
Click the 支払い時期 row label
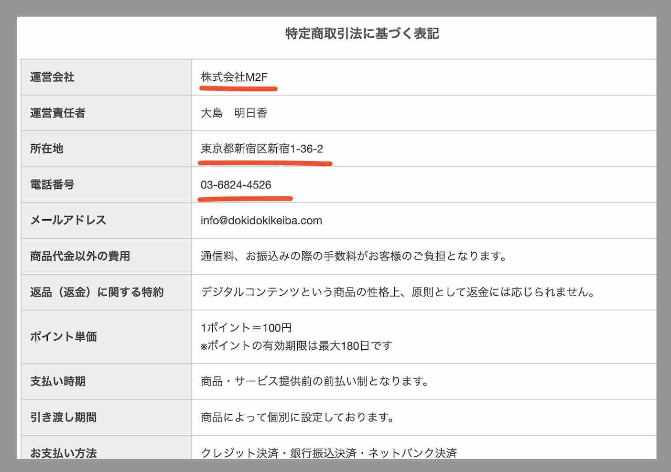[x=57, y=381]
